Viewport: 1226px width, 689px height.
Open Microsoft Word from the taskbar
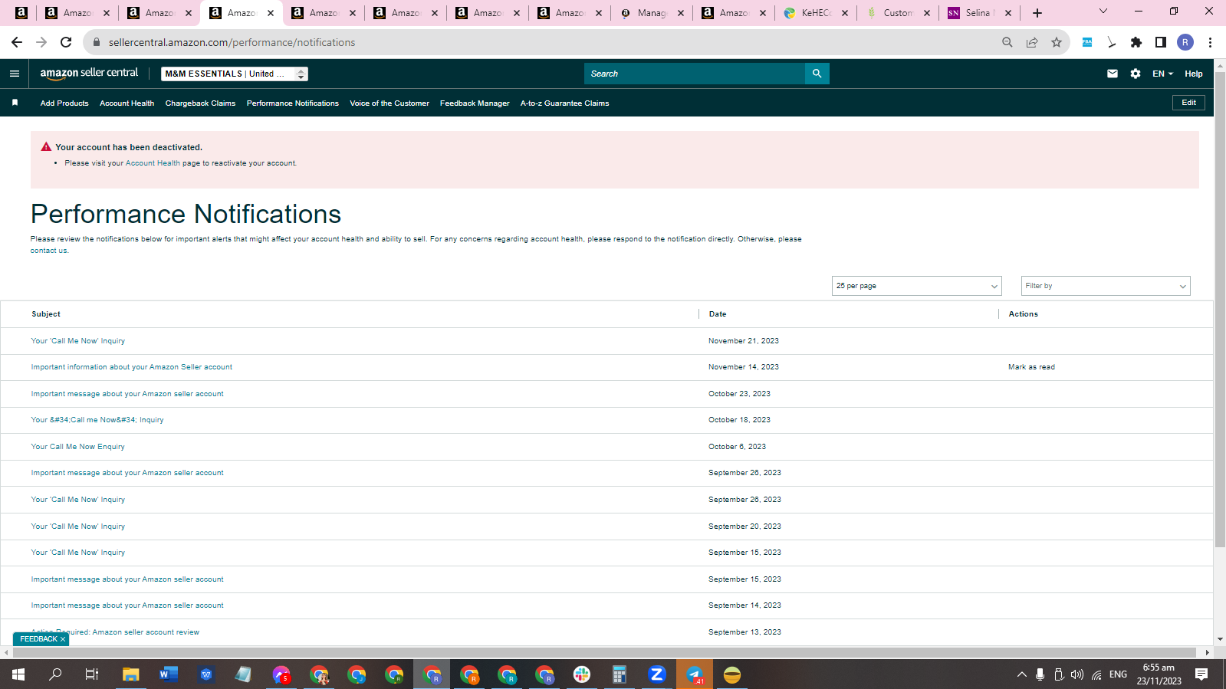coord(169,674)
